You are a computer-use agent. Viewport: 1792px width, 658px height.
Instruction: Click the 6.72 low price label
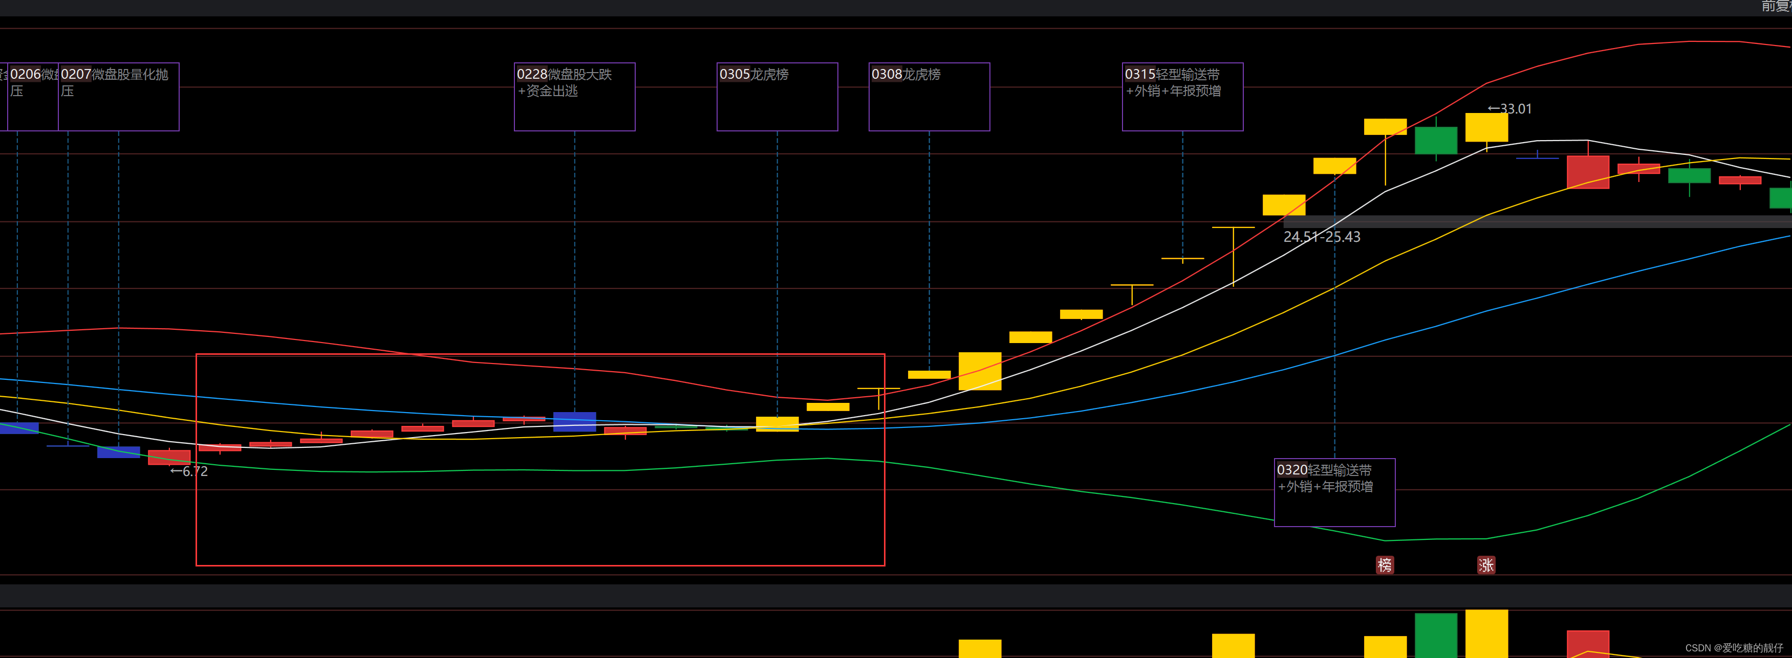click(189, 471)
